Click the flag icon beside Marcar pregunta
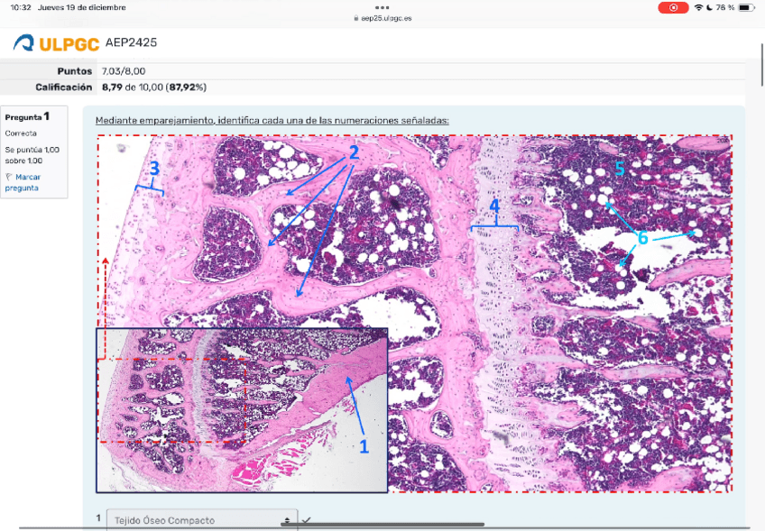Image resolution: width=765 pixels, height=531 pixels. coord(8,178)
